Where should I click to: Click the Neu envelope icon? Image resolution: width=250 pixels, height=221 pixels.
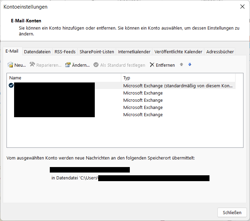pos(10,65)
